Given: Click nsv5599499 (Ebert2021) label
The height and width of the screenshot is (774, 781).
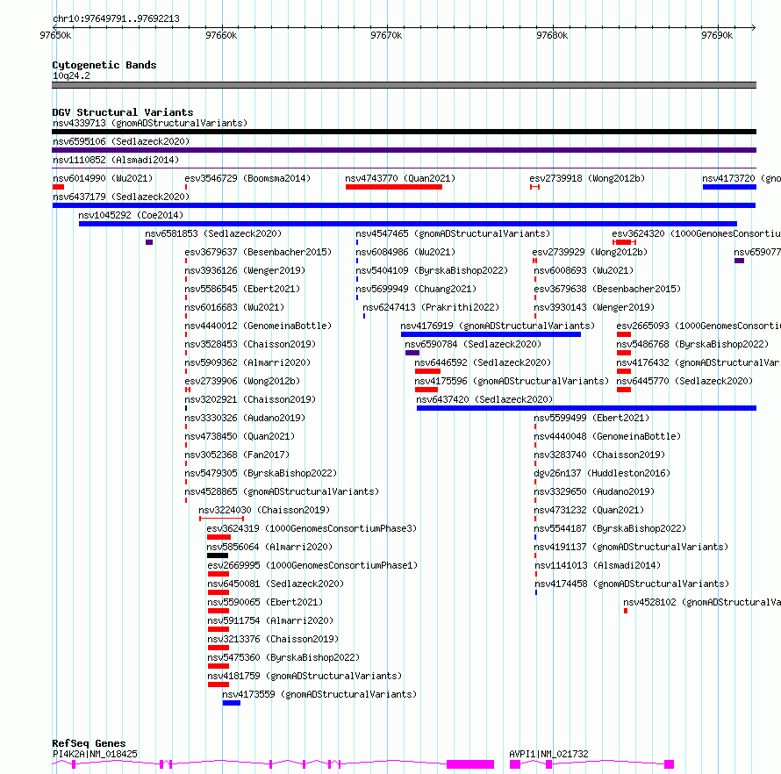Looking at the screenshot, I should click(x=591, y=418).
